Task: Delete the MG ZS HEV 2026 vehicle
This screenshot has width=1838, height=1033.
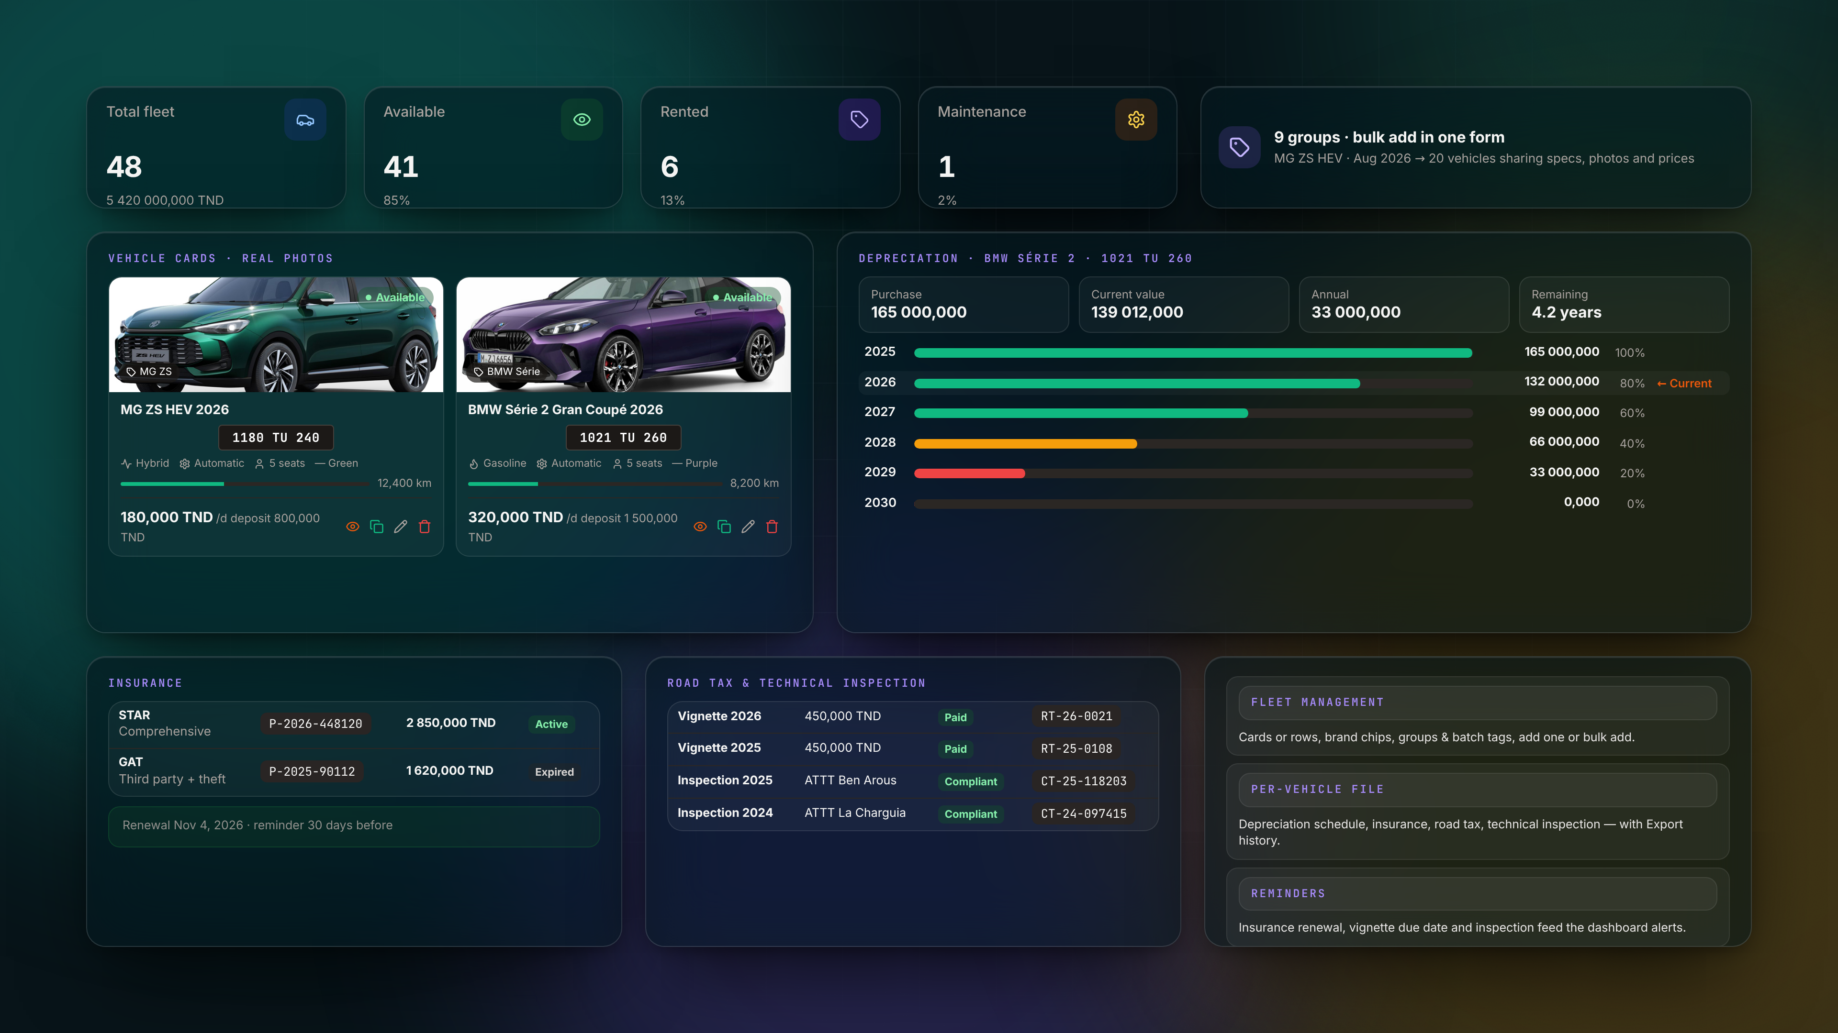Action: tap(425, 527)
